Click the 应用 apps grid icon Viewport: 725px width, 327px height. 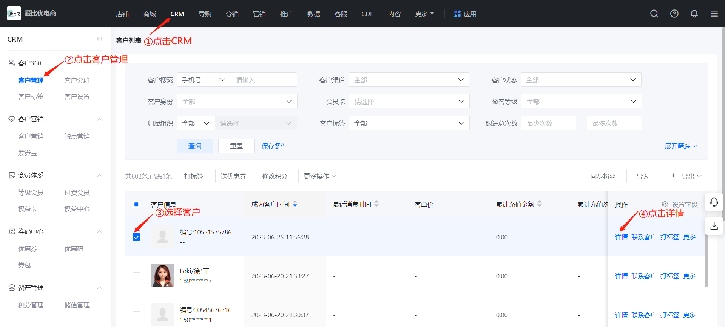457,14
